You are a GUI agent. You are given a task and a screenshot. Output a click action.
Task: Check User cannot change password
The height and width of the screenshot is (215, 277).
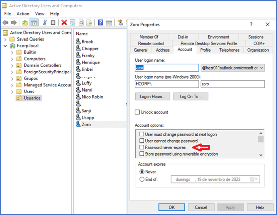(142, 141)
